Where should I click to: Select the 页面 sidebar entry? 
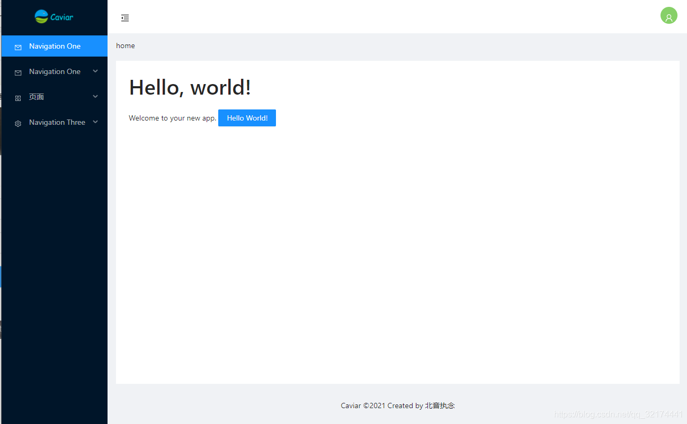click(36, 97)
